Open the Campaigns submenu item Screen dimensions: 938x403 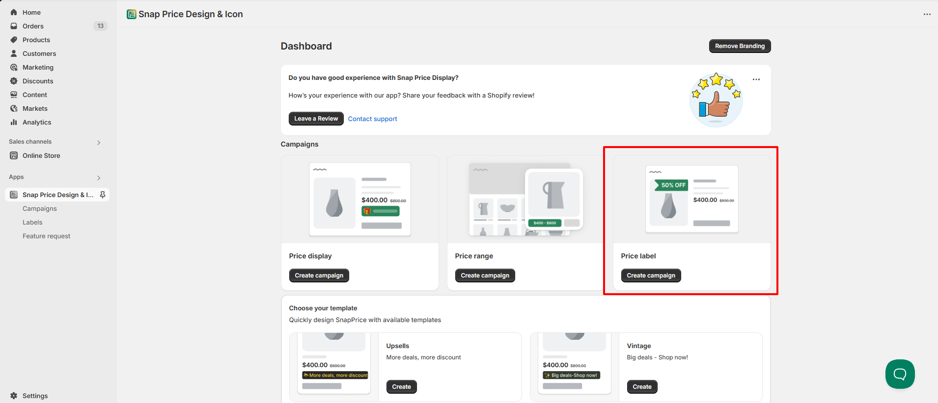click(40, 208)
